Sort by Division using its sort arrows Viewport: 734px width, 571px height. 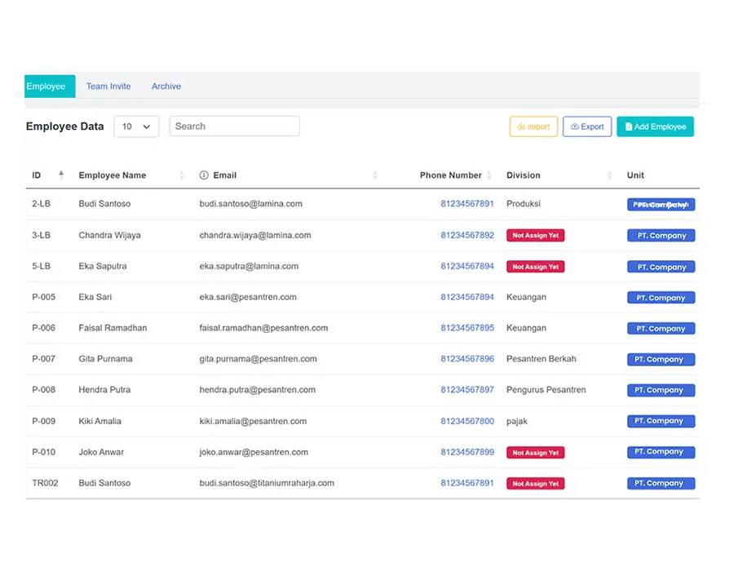click(609, 175)
